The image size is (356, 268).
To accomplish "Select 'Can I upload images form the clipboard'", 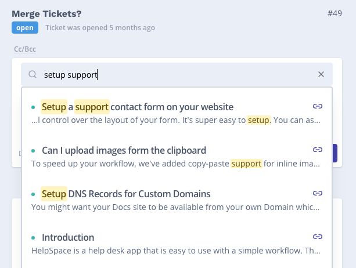I will point(124,150).
